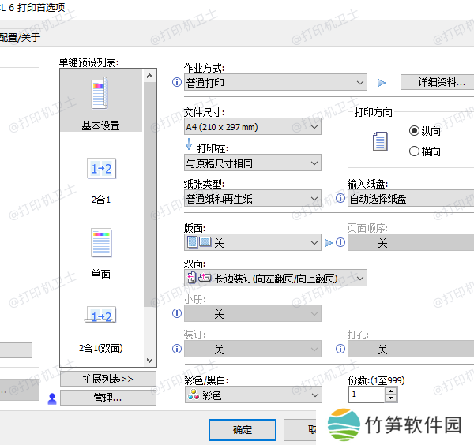Click the 确定 button
Screen dimensions: 474x445
(243, 430)
